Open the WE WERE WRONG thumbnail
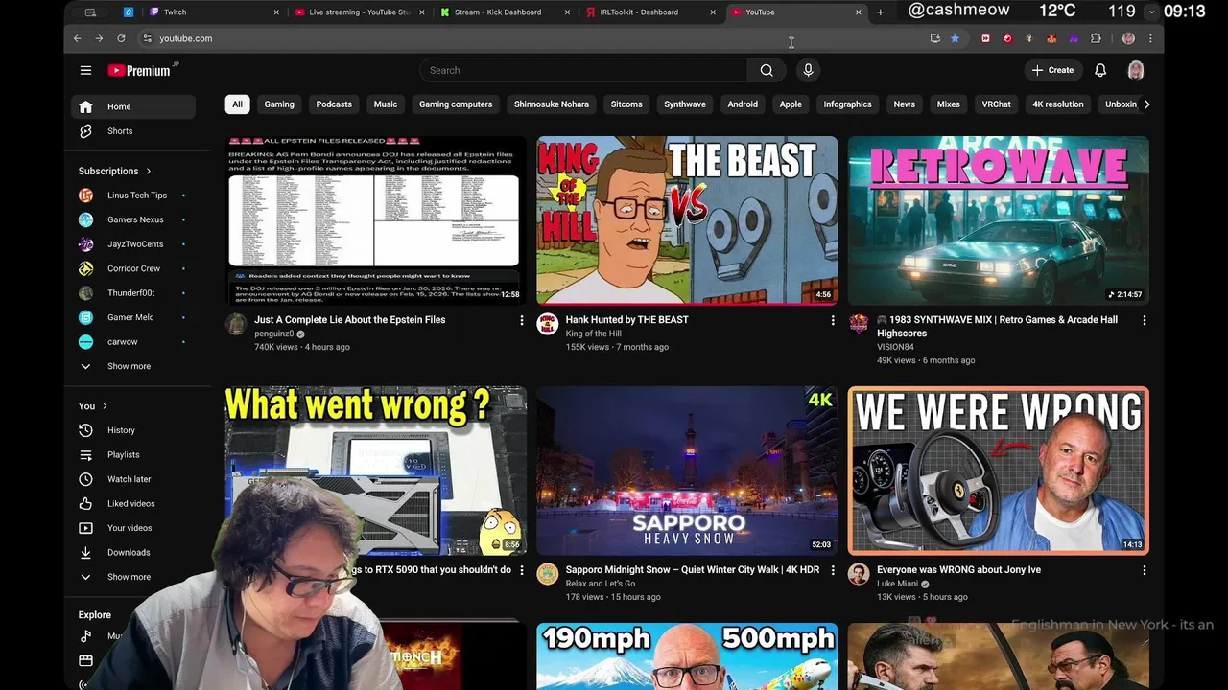Viewport: 1228px width, 690px height. click(998, 471)
